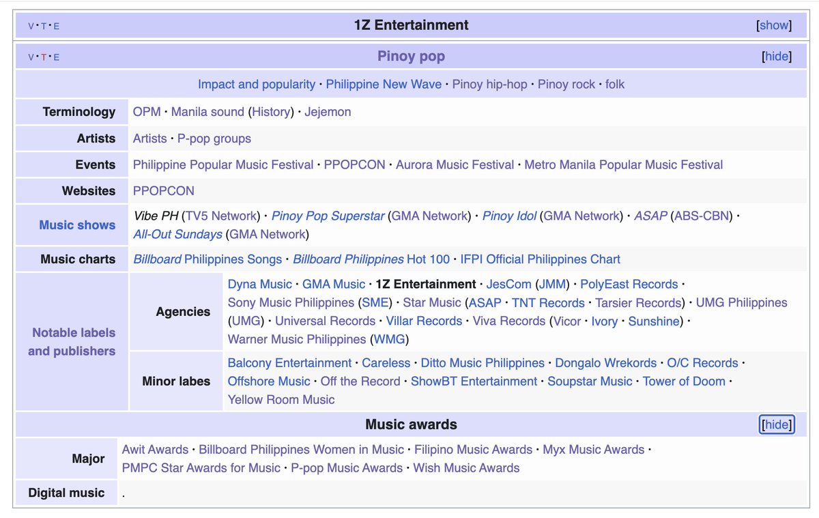This screenshot has height=518, width=819.
Task: Open Warner Music Philippines link
Action: pyautogui.click(x=297, y=340)
